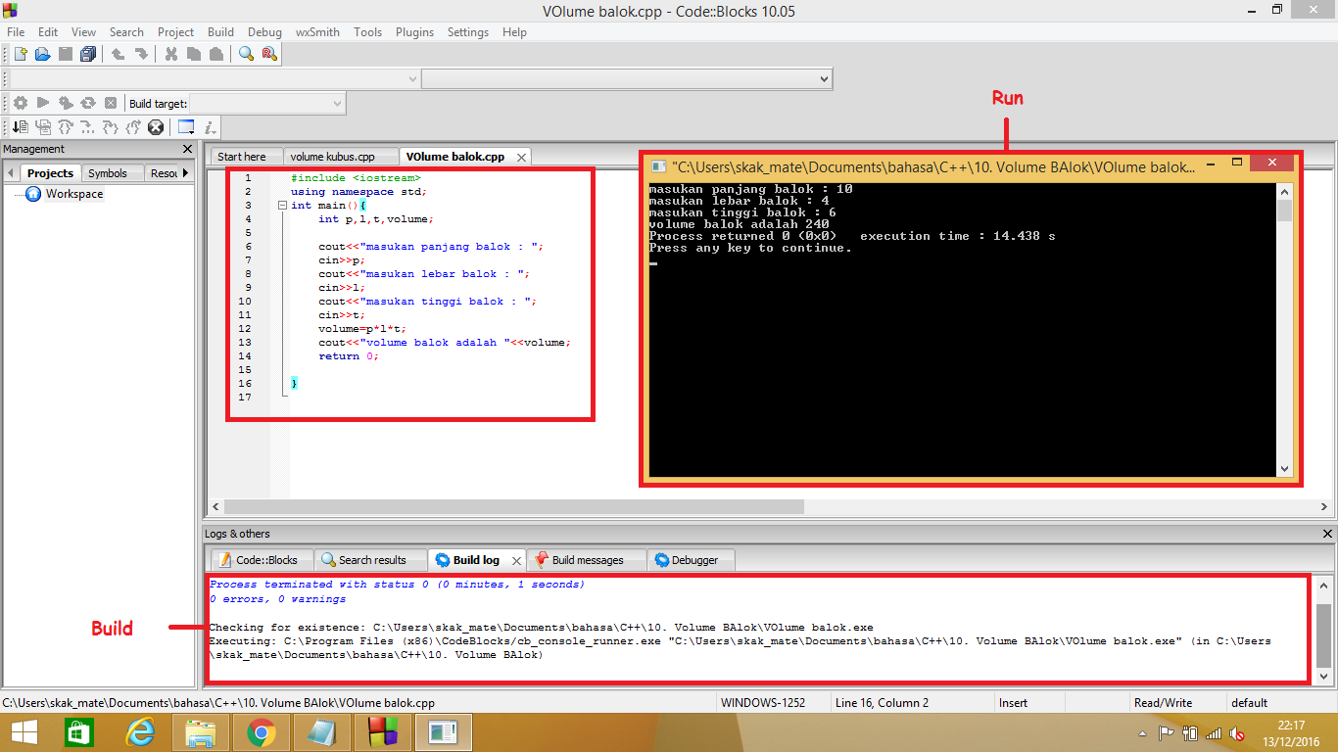Open the Edit menu

point(48,32)
